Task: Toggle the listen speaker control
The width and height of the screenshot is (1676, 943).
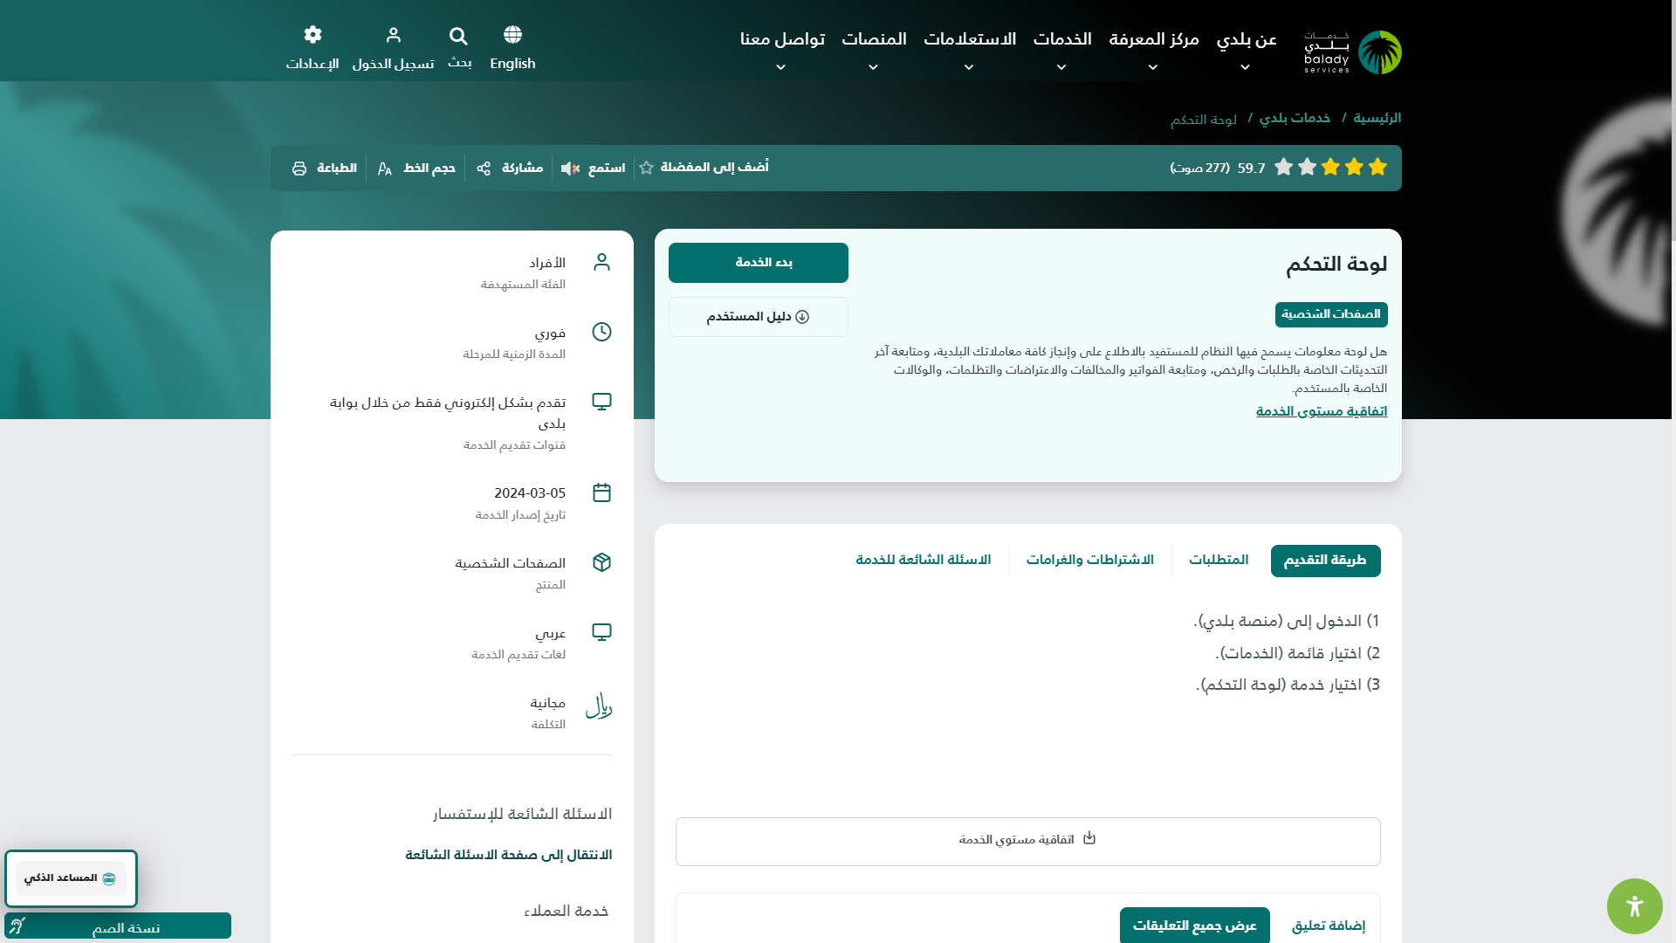Action: (570, 169)
